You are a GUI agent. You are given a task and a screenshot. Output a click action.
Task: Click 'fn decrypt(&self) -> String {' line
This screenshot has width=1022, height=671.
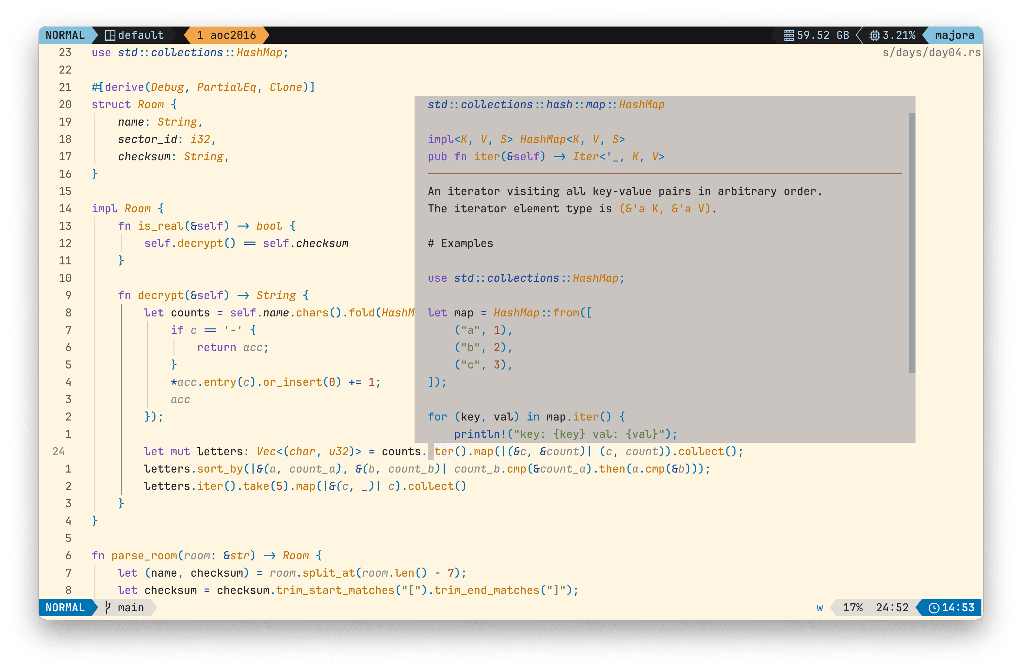213,296
